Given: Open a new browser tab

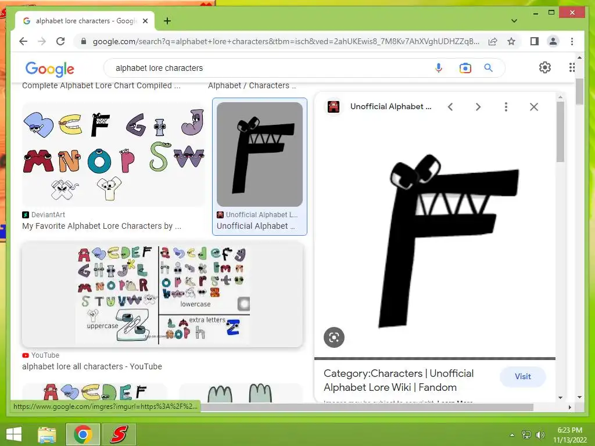Looking at the screenshot, I should [x=167, y=21].
